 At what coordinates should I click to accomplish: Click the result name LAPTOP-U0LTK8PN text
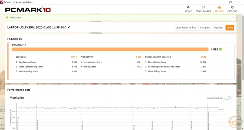tap(37, 27)
